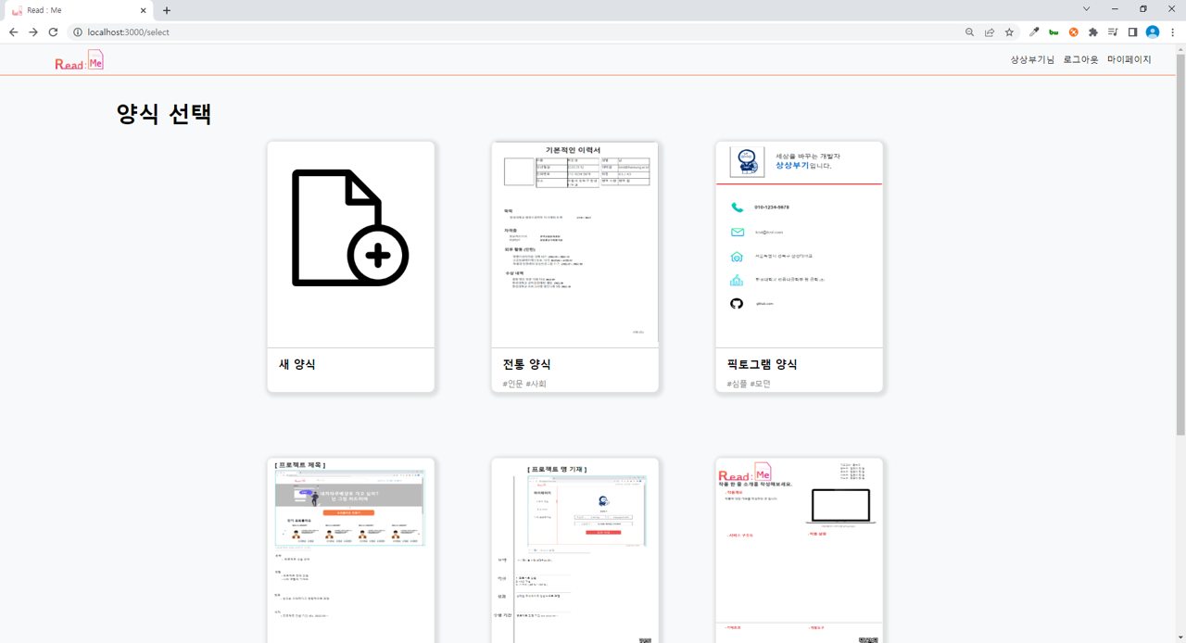Click the #심플 #모던 tags

(749, 384)
